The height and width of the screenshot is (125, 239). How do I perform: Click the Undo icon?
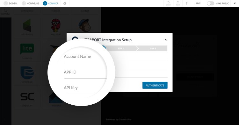(x=169, y=3)
